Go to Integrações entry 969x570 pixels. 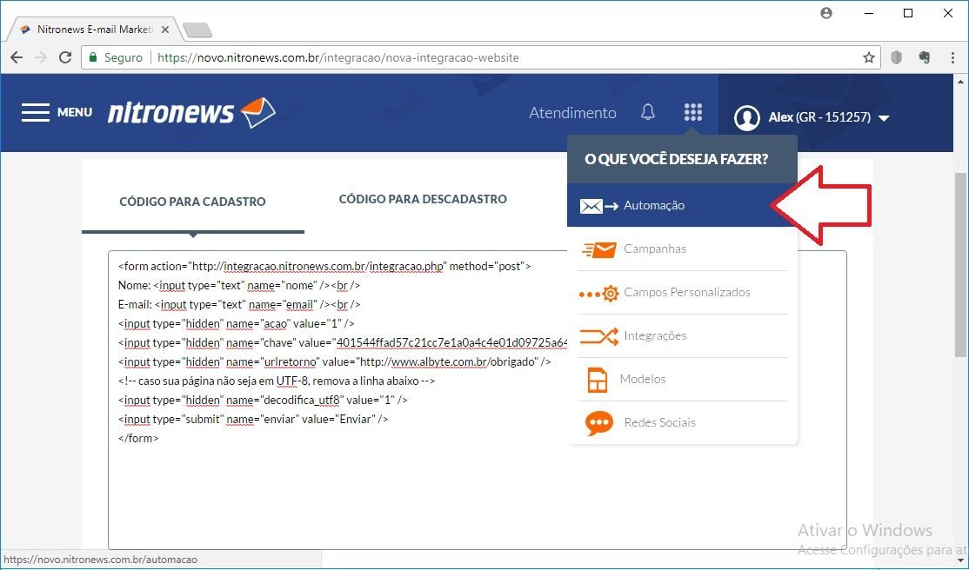click(x=682, y=335)
